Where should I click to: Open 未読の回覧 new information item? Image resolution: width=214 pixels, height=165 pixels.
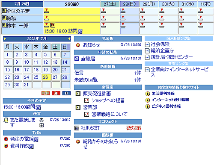[x=86, y=80]
